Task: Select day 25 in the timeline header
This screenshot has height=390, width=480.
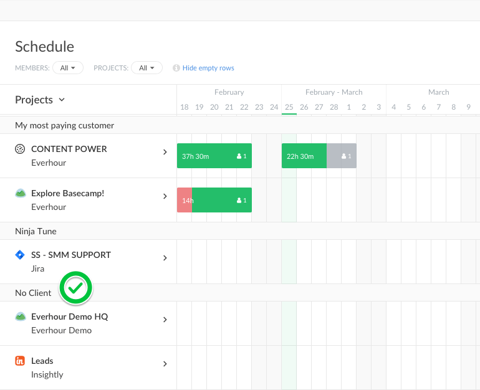Action: tap(289, 107)
